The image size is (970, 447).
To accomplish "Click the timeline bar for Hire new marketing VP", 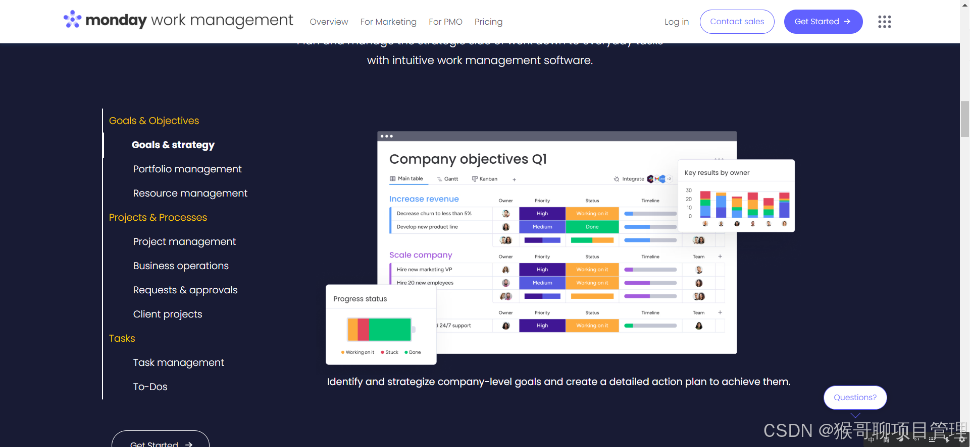I will pos(650,270).
